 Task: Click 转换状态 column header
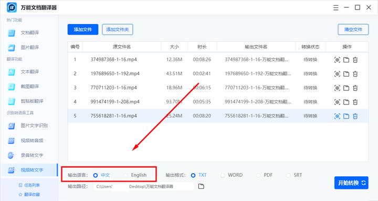[310, 47]
